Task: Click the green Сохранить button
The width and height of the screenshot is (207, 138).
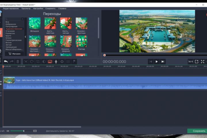Action: click(197, 131)
